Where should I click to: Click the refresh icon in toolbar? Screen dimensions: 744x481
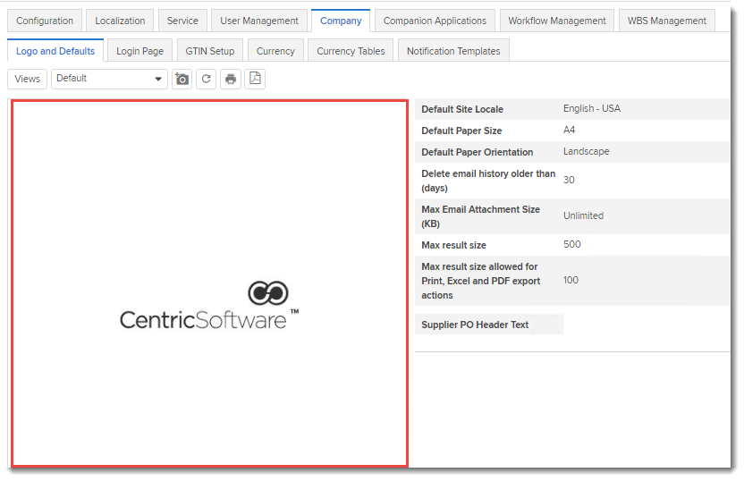pyautogui.click(x=206, y=79)
